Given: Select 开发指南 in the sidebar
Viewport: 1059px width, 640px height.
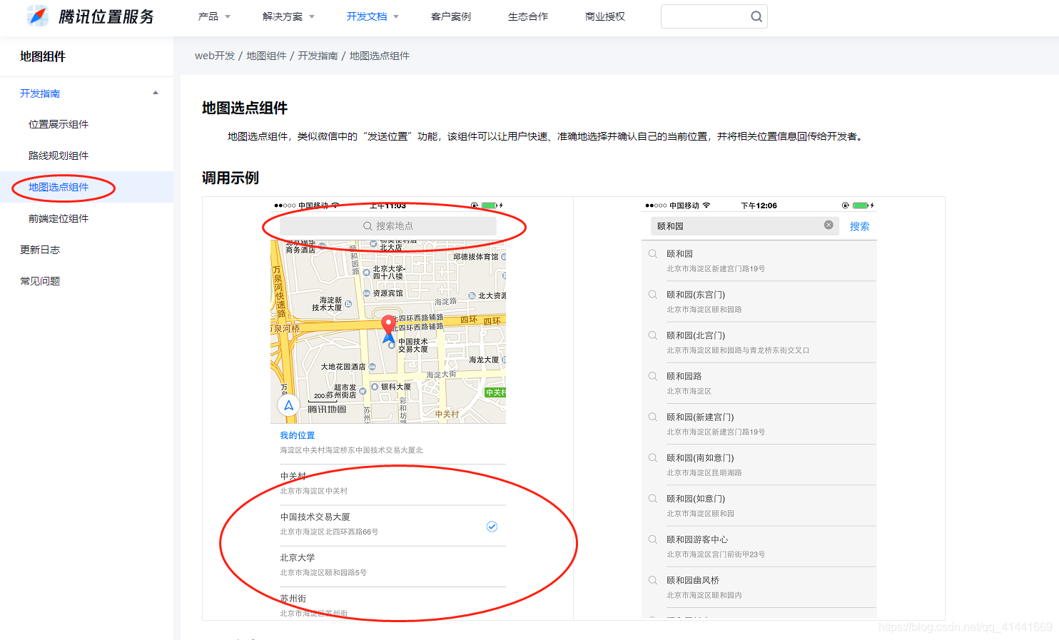Looking at the screenshot, I should [x=40, y=93].
